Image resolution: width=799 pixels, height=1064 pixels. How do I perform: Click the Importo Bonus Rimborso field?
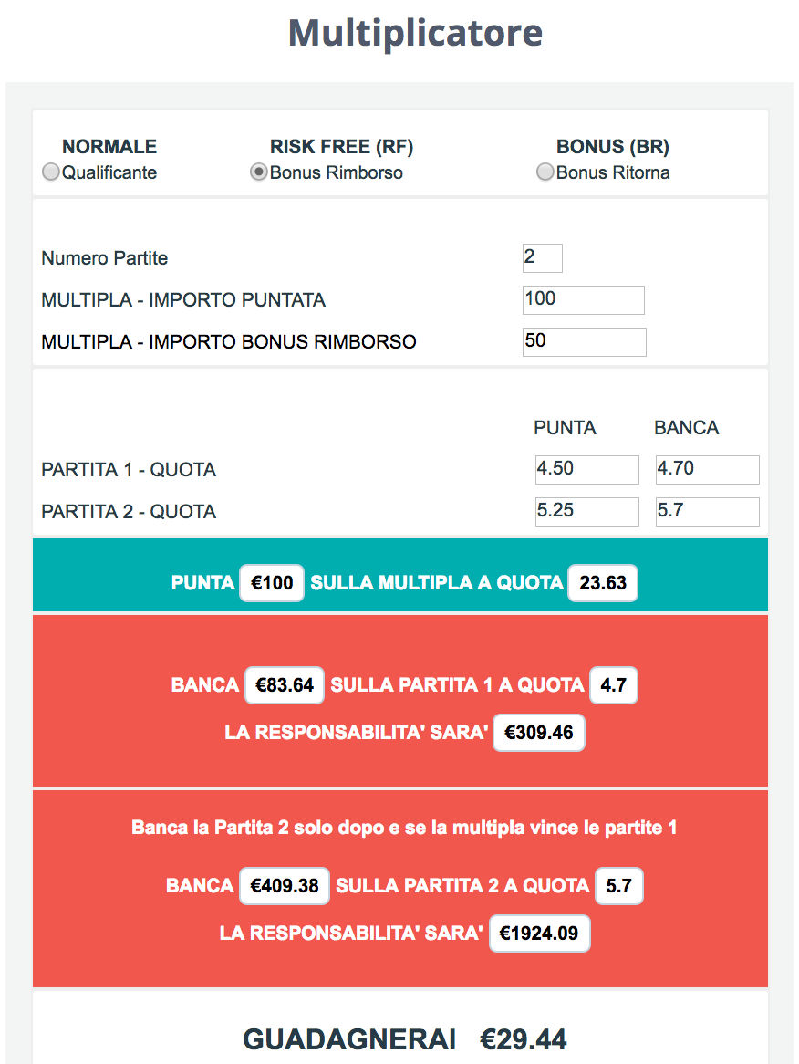pyautogui.click(x=584, y=342)
